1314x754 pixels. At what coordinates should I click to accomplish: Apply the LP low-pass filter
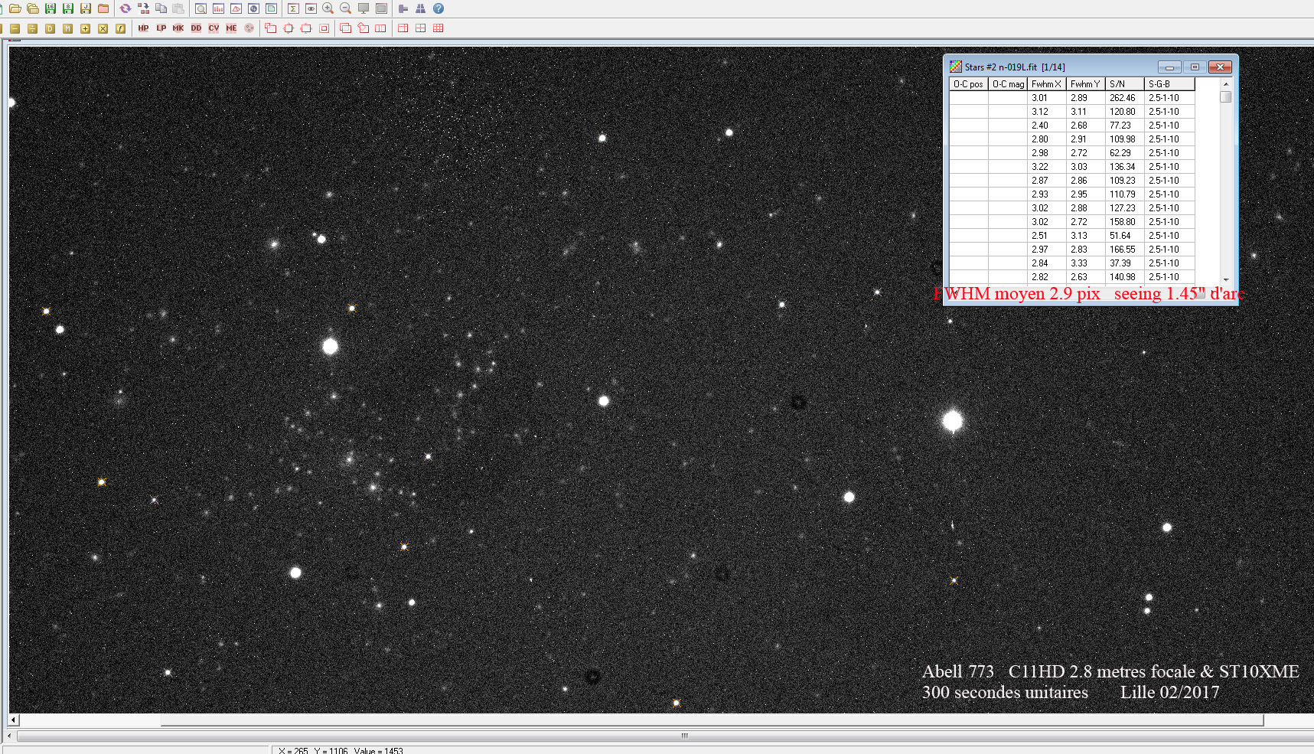[x=161, y=28]
